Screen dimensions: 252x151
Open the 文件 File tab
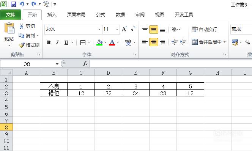(11, 15)
